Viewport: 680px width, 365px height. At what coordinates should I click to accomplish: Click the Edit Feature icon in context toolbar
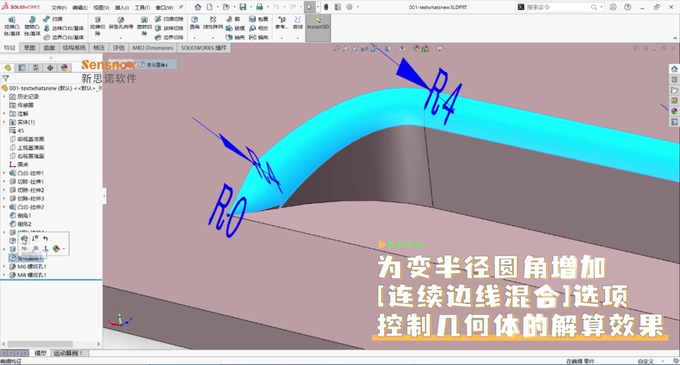coord(24,239)
